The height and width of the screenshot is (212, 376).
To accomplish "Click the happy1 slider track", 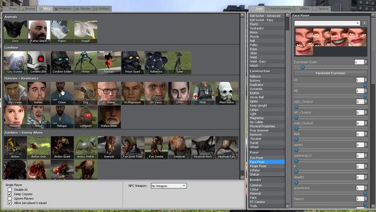I will pos(330,204).
